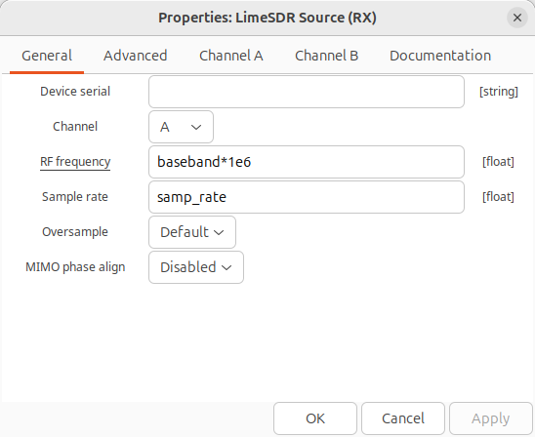Viewport: 535px width, 437px height.
Task: Click the [float] indicator beside RF frequency
Action: tap(498, 162)
